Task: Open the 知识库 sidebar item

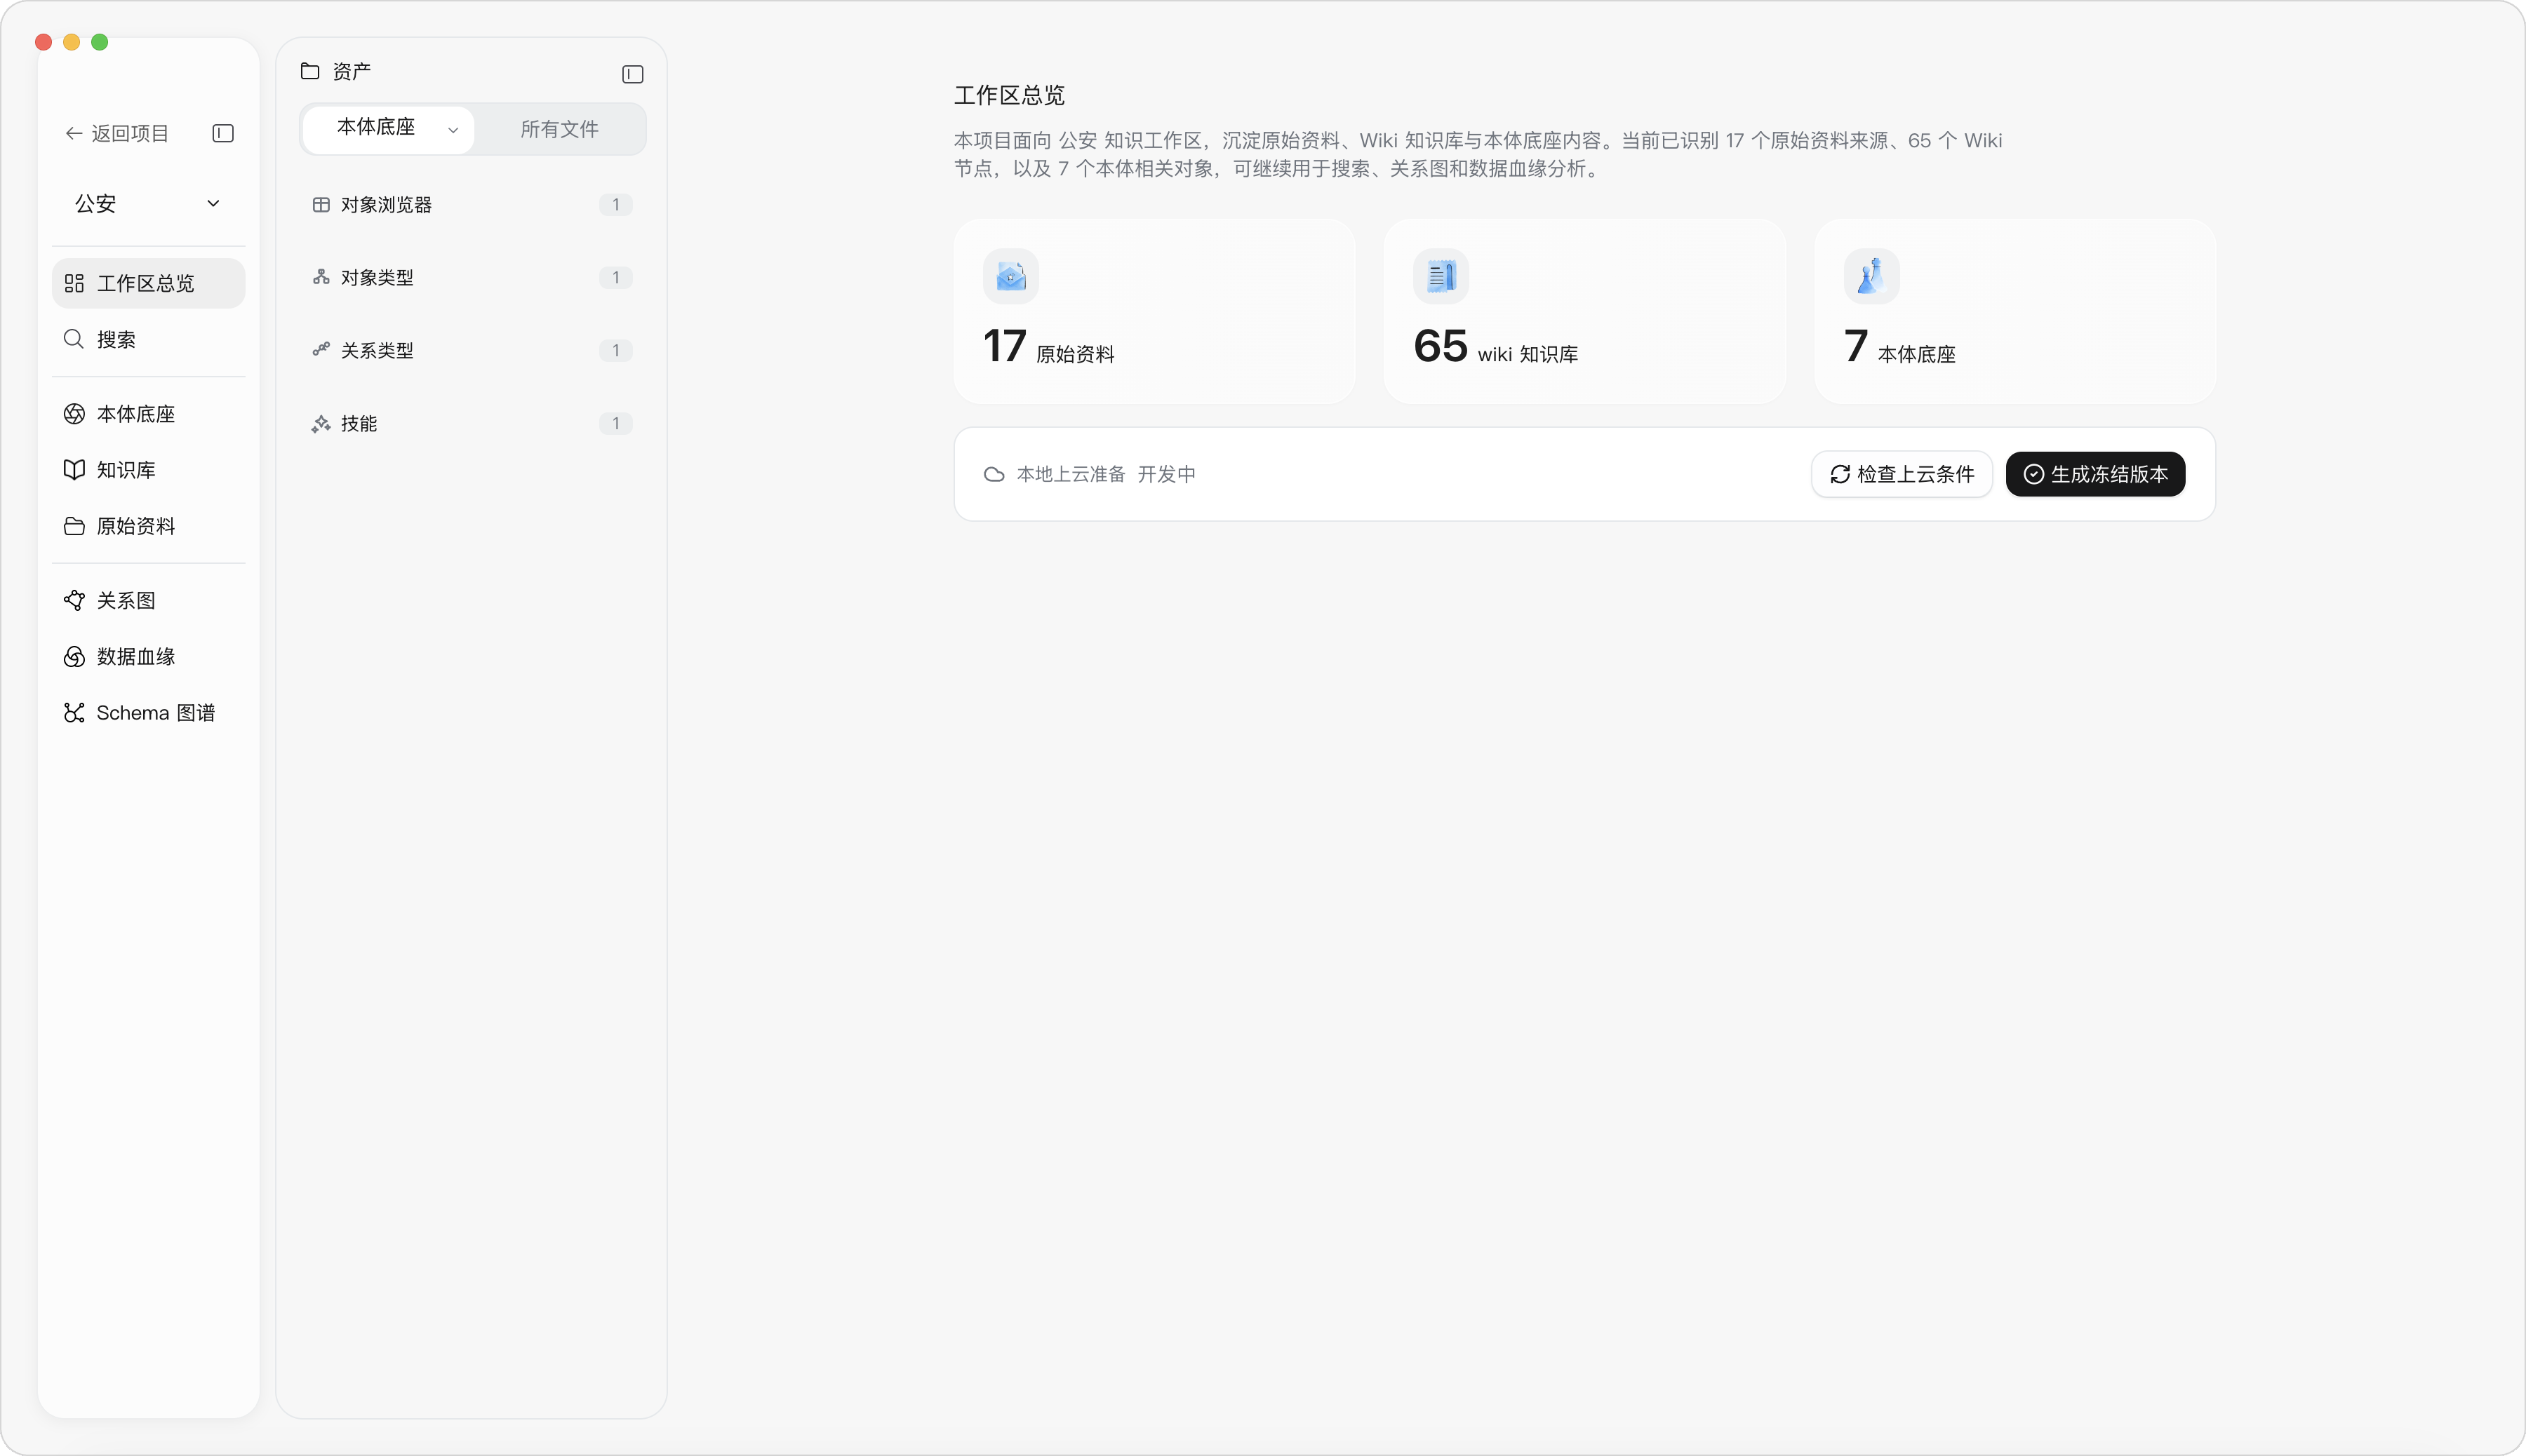Action: 148,470
